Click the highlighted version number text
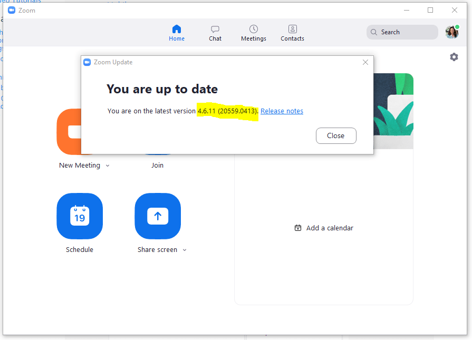 [227, 111]
